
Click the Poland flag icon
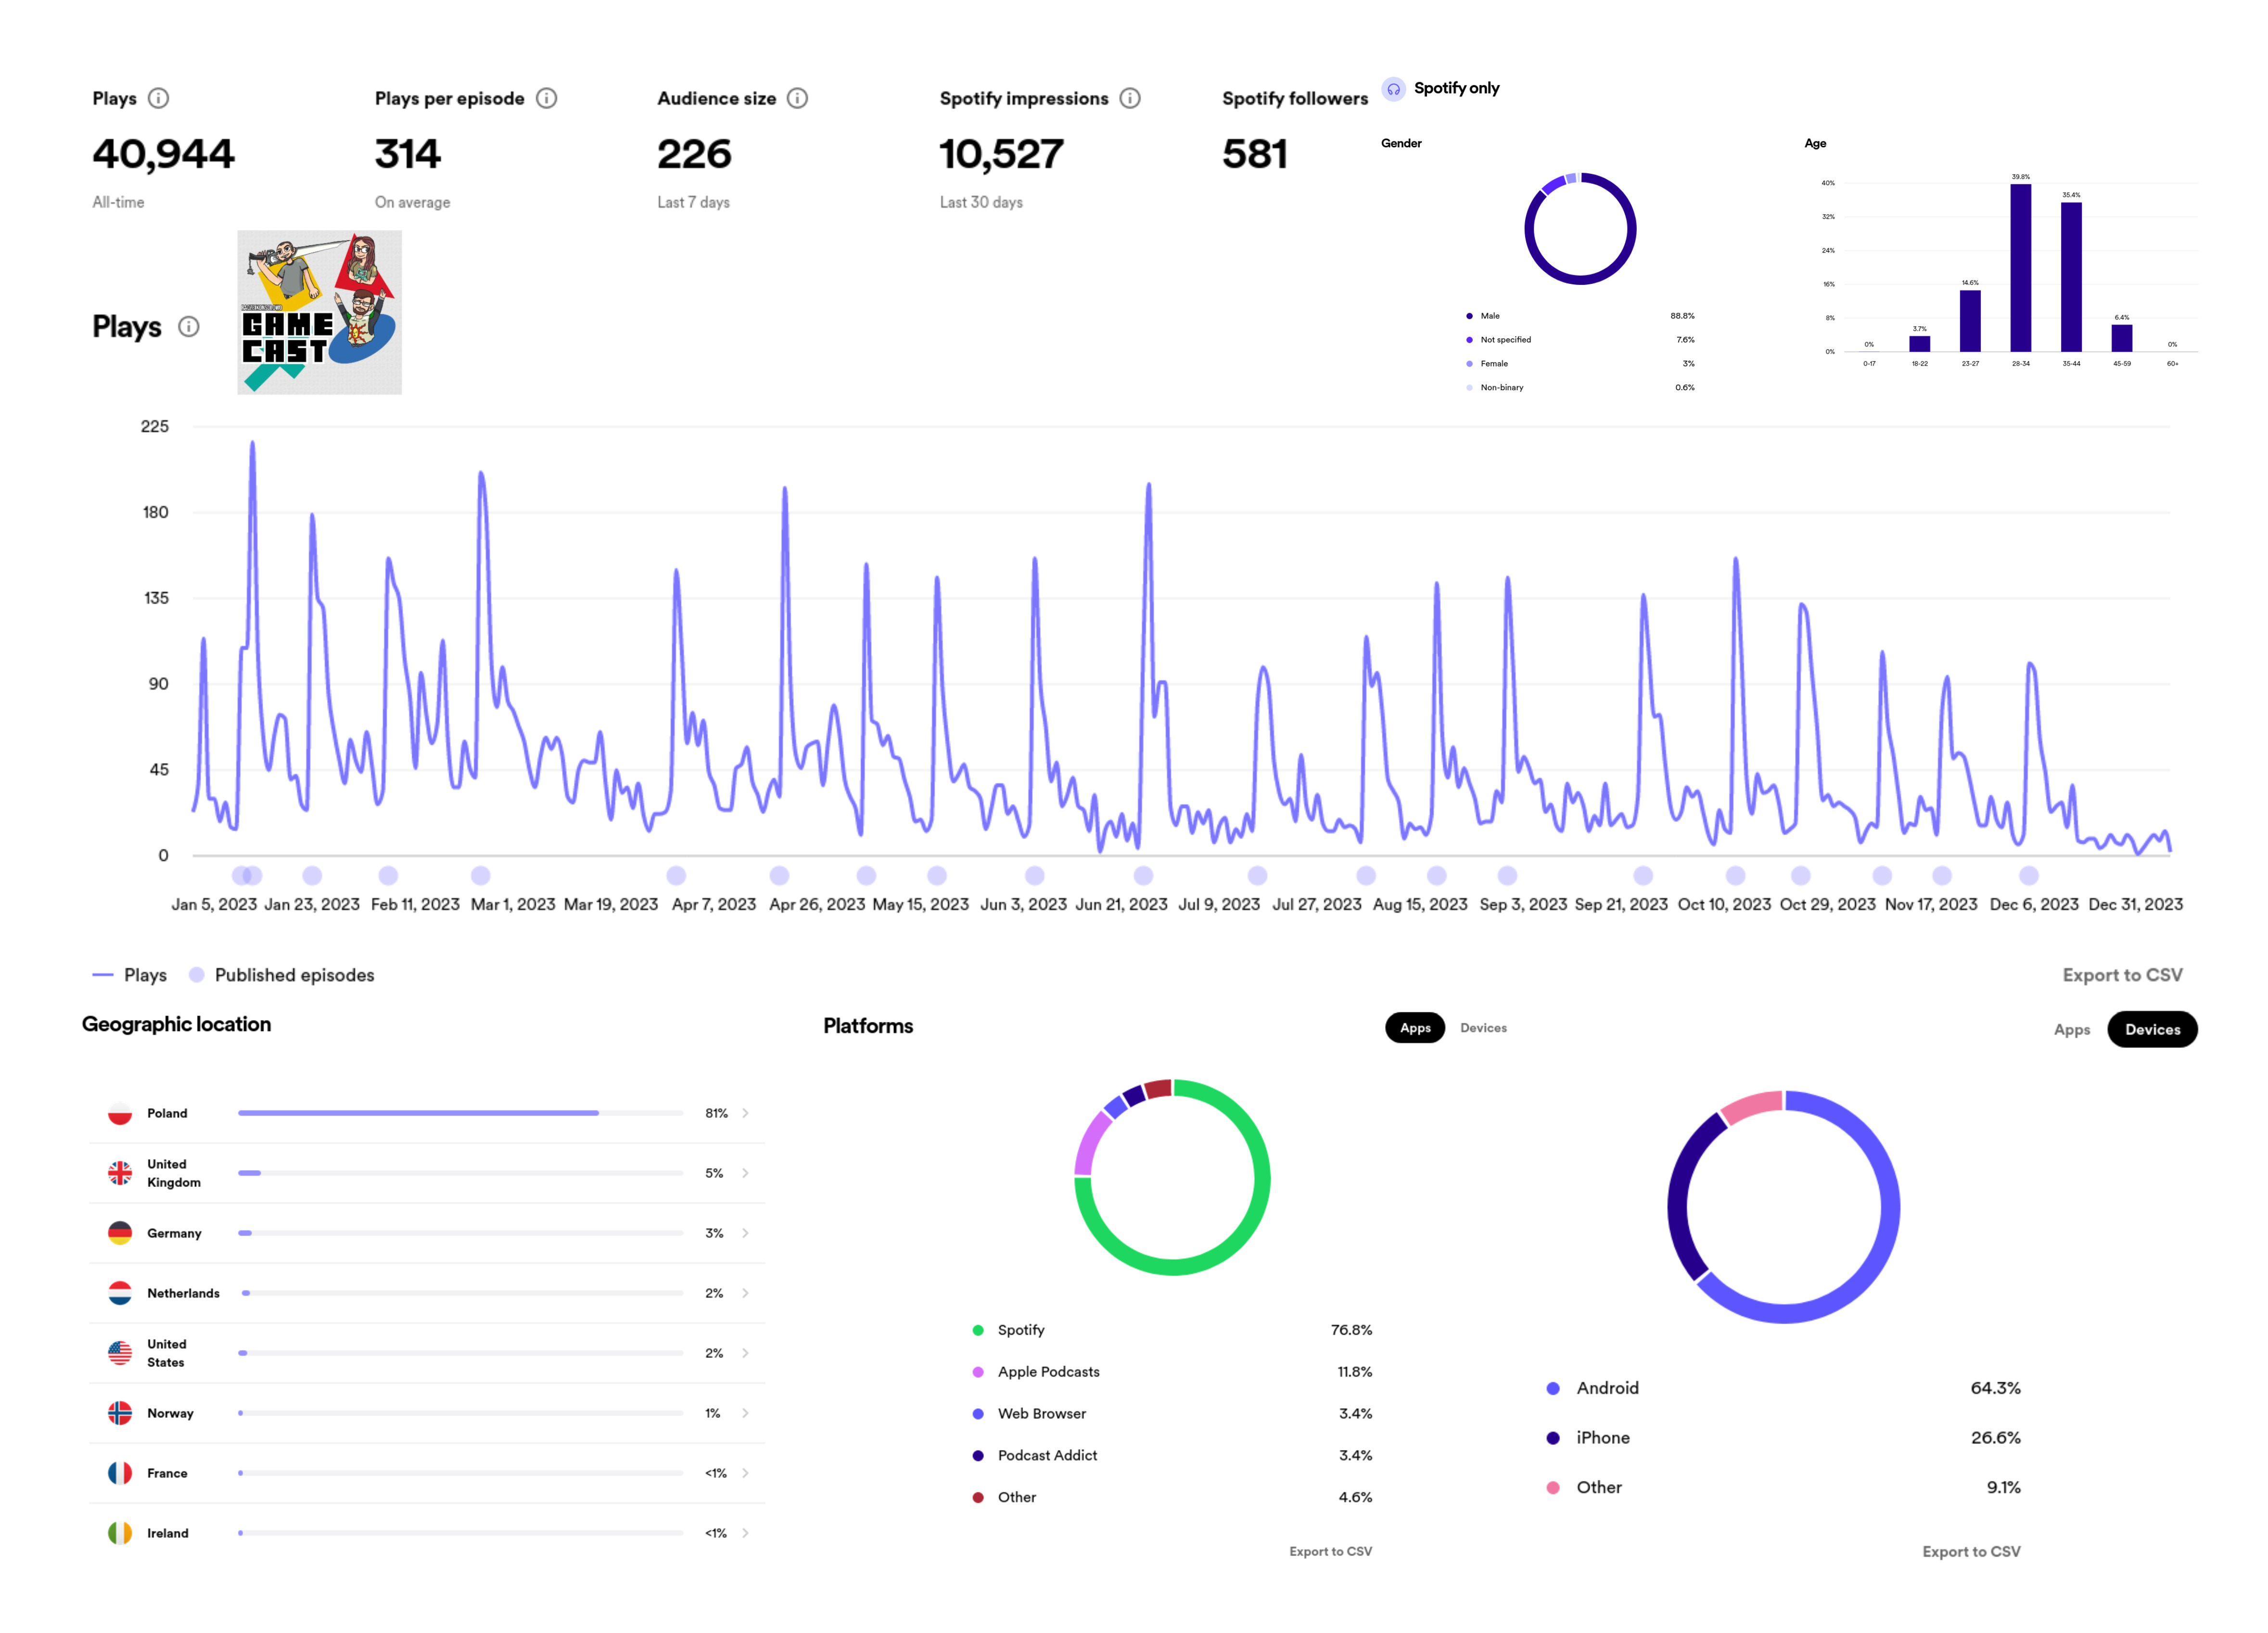[x=120, y=1113]
